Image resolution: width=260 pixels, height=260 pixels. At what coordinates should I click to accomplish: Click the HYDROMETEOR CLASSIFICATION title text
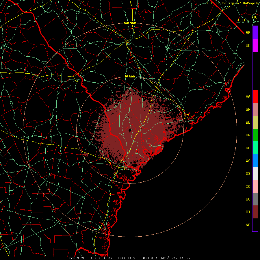(101, 258)
